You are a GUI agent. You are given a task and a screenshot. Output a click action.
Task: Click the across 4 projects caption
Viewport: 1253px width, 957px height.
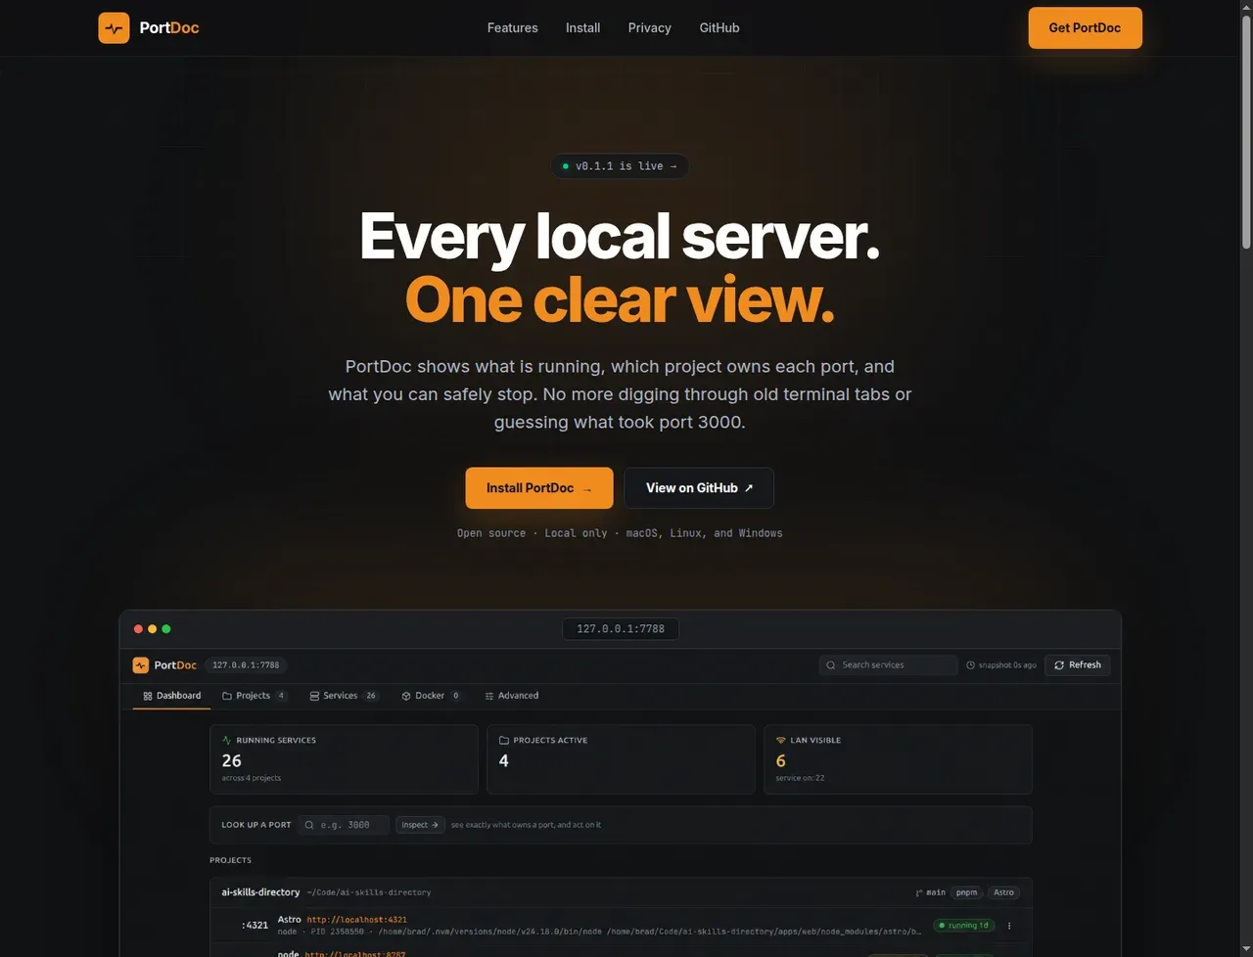coord(252,779)
